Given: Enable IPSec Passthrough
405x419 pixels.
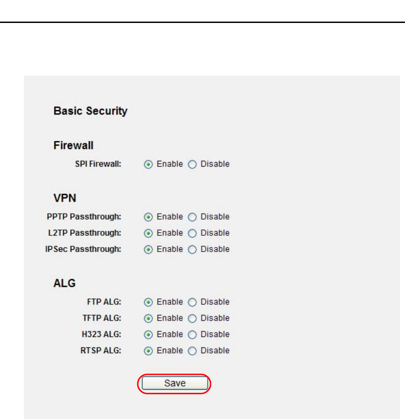Looking at the screenshot, I should pos(148,250).
